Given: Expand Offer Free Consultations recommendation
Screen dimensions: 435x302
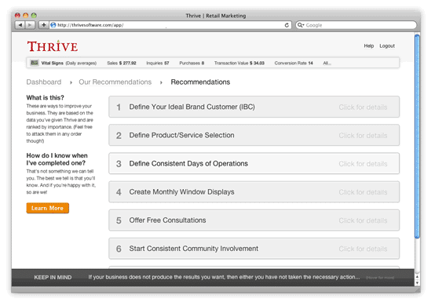Looking at the screenshot, I should pyautogui.click(x=254, y=220).
